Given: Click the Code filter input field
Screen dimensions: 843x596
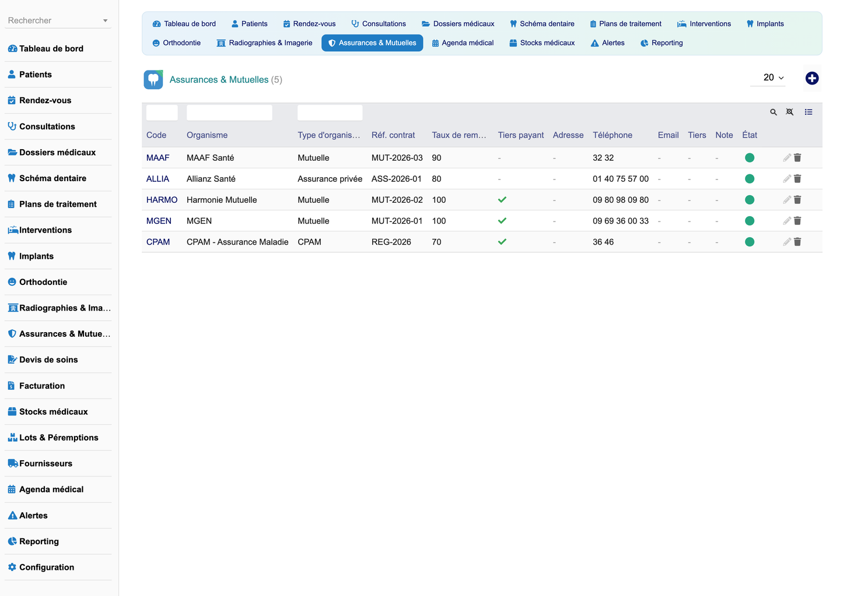Looking at the screenshot, I should [162, 112].
